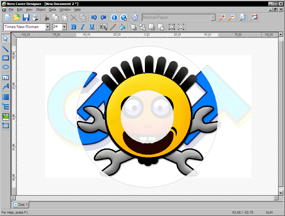The width and height of the screenshot is (285, 216).
Task: Open the pencil pen-properties icon
Action: (113, 27)
